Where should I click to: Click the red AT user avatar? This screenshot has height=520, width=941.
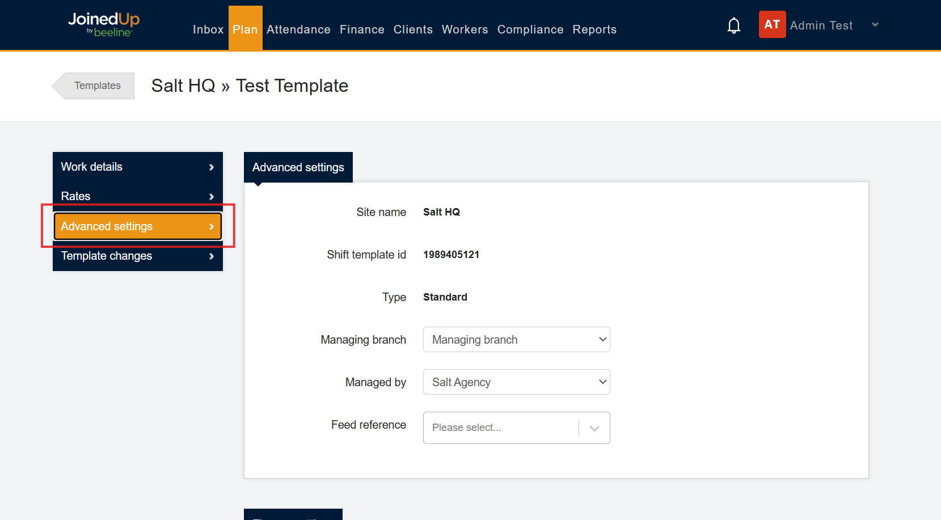(772, 24)
